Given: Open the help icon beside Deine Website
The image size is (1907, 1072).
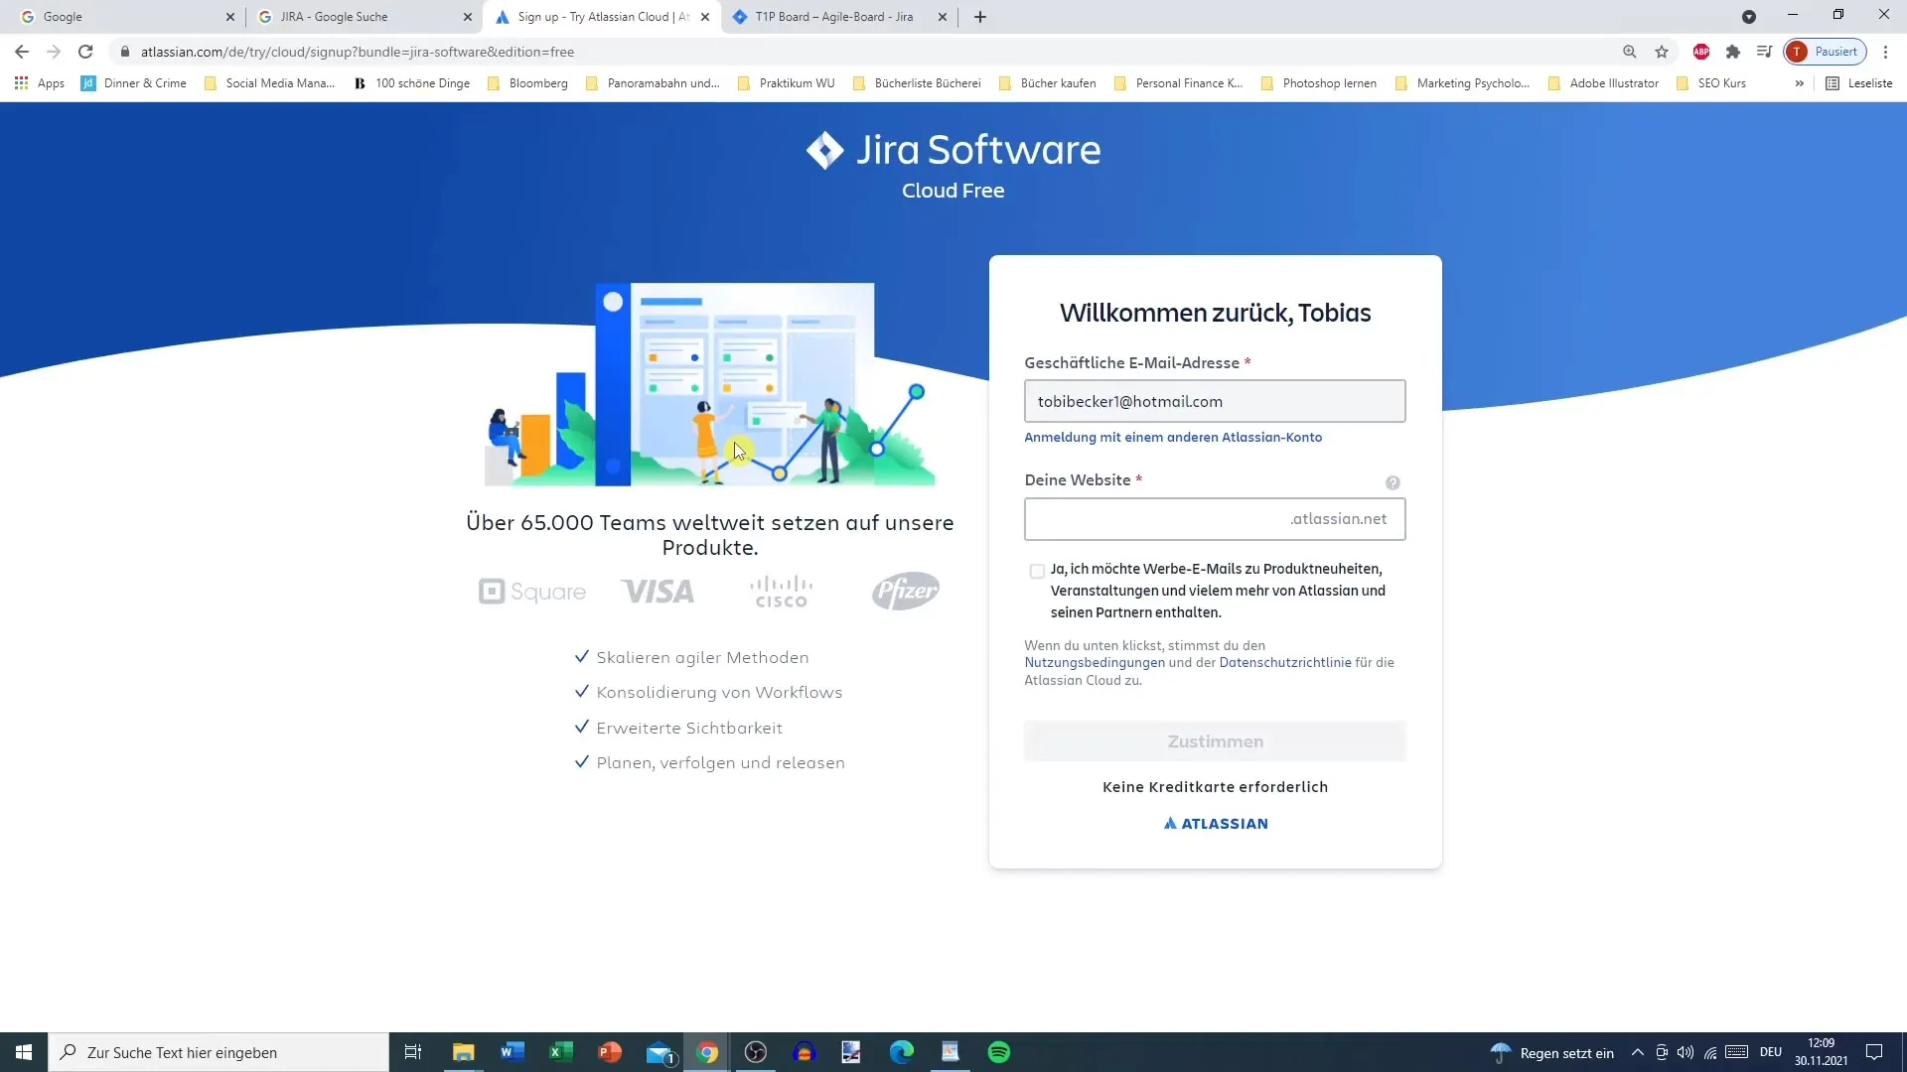Looking at the screenshot, I should (1393, 482).
